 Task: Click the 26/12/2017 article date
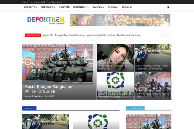[49, 96]
